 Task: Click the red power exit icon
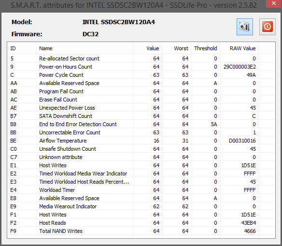tap(267, 27)
